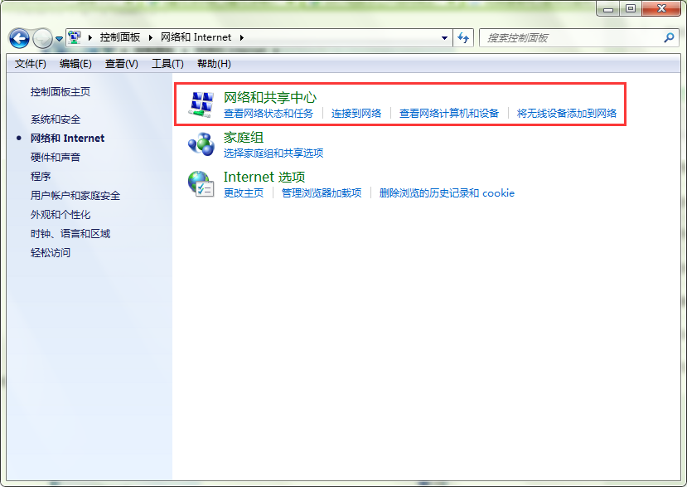Click the refresh button beside address bar
This screenshot has width=687, height=487.
(463, 37)
